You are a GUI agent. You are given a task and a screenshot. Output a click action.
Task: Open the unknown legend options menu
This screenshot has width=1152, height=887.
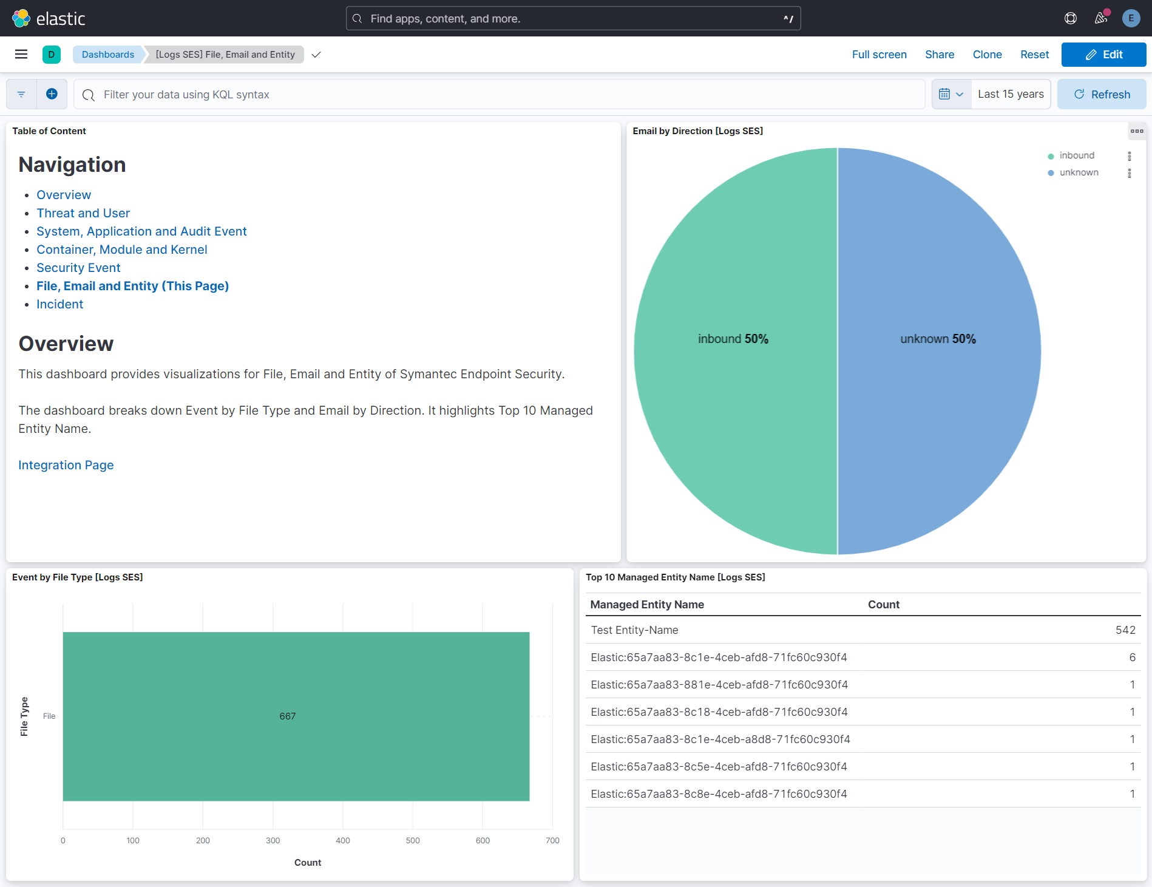[x=1130, y=173]
